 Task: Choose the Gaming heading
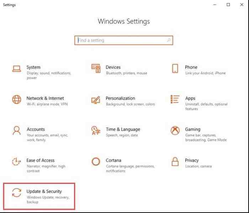point(193,130)
